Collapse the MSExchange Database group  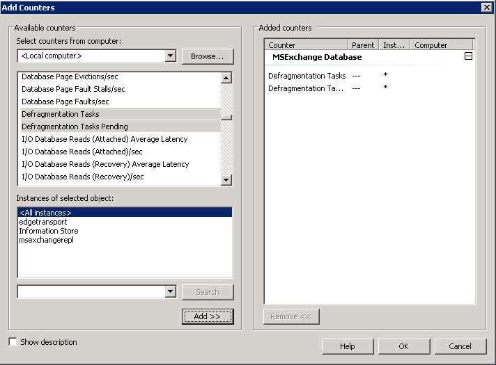coord(468,56)
